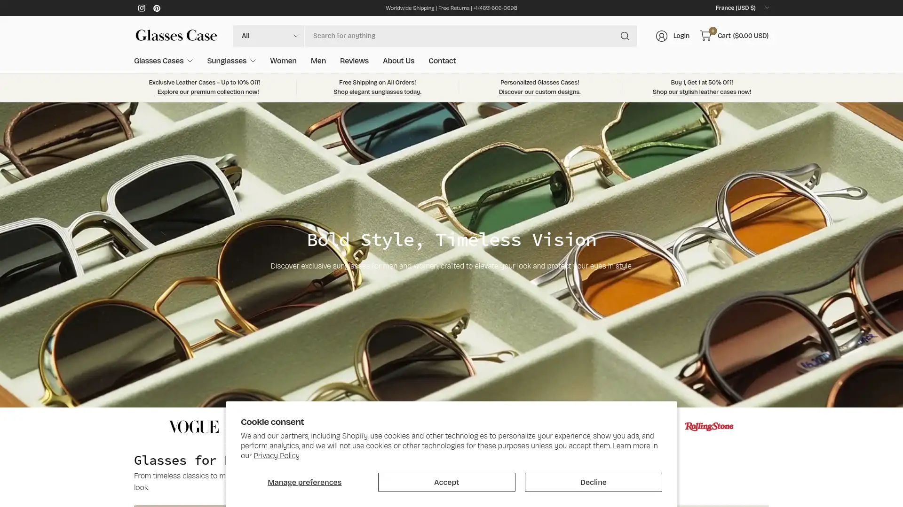Open Shop elegant sunglasses today link
This screenshot has height=507, width=903.
(x=377, y=92)
